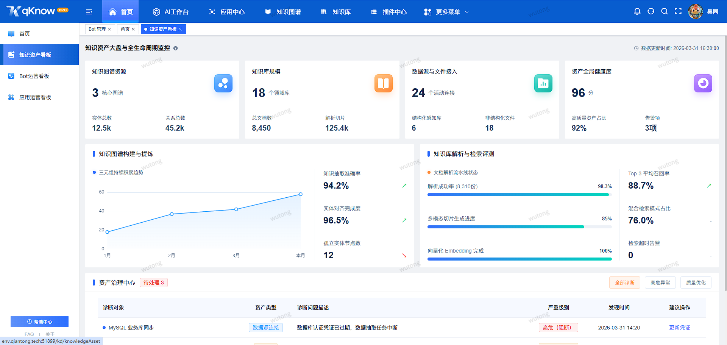This screenshot has height=345, width=727.
Task: Open 插件中心 in the top navigation
Action: pos(388,12)
